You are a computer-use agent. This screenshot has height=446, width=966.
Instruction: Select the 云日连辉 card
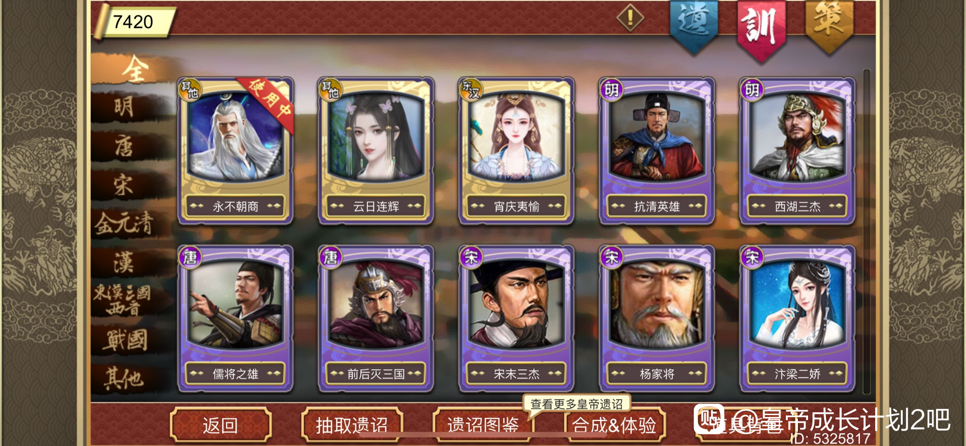pos(376,151)
